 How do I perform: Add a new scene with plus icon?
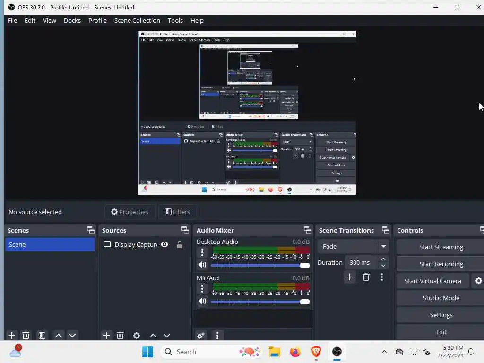click(x=12, y=336)
